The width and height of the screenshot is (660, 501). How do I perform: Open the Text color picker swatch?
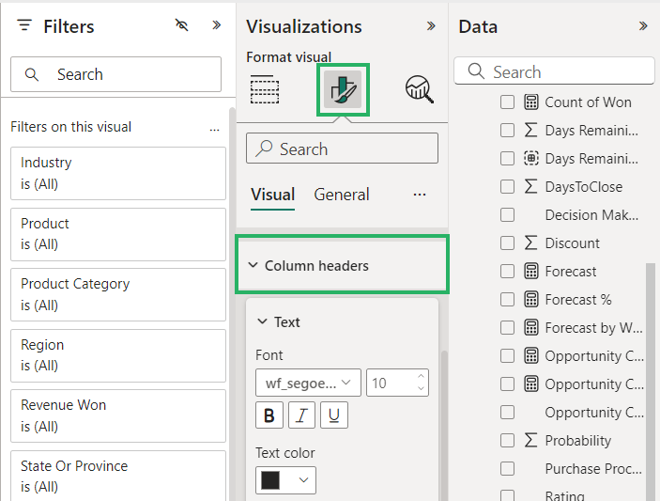tap(284, 480)
